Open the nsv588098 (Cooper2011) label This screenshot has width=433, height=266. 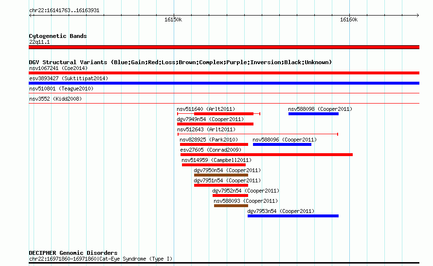click(x=320, y=109)
